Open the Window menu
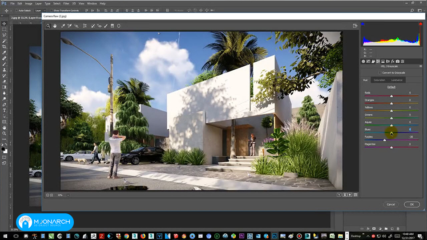Image resolution: width=427 pixels, height=240 pixels. pos(92,4)
